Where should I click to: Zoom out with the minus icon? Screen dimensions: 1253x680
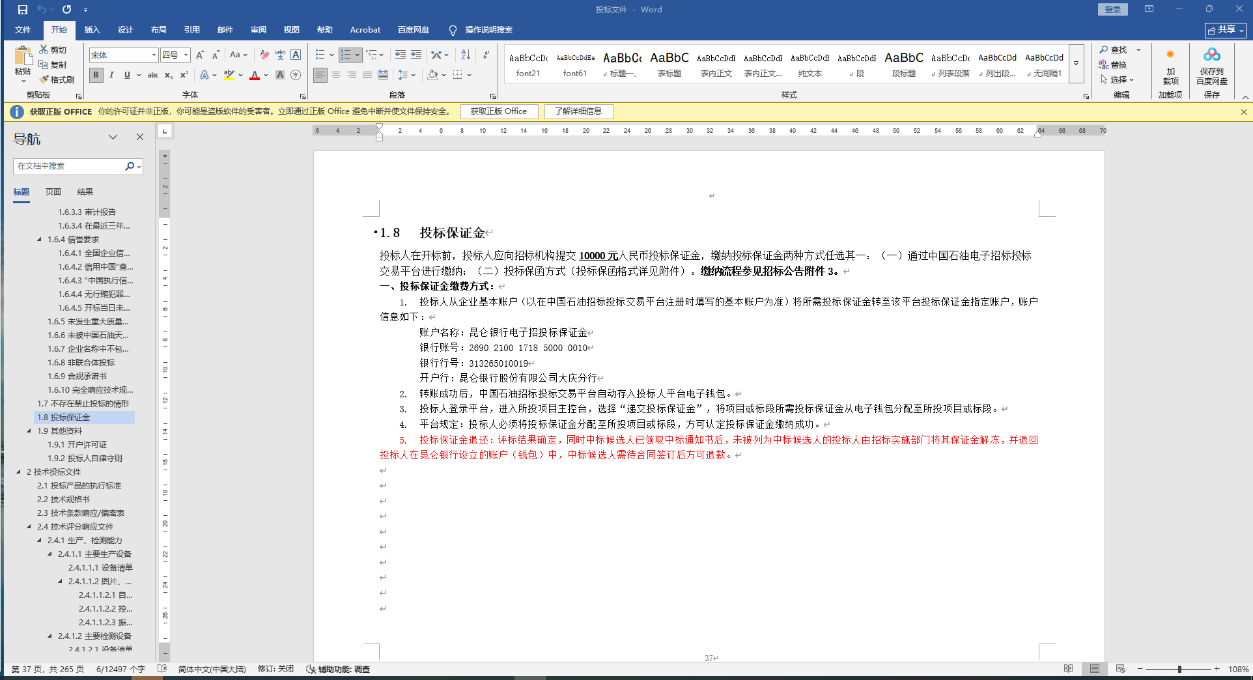pos(1140,669)
